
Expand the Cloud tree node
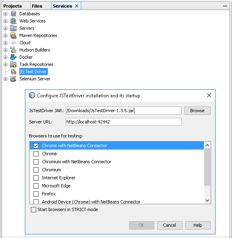click(x=5, y=43)
